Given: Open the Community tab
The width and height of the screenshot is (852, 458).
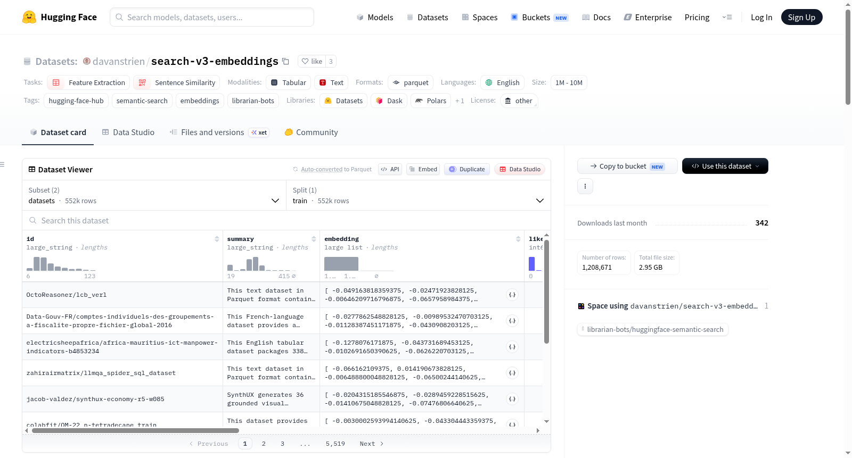Looking at the screenshot, I should (x=311, y=132).
